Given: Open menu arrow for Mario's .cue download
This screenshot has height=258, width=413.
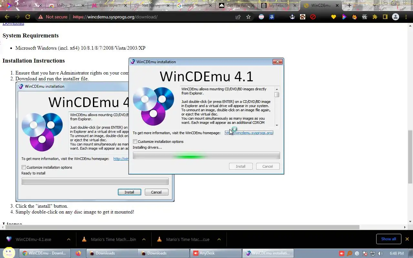Looking at the screenshot, I should point(219,239).
